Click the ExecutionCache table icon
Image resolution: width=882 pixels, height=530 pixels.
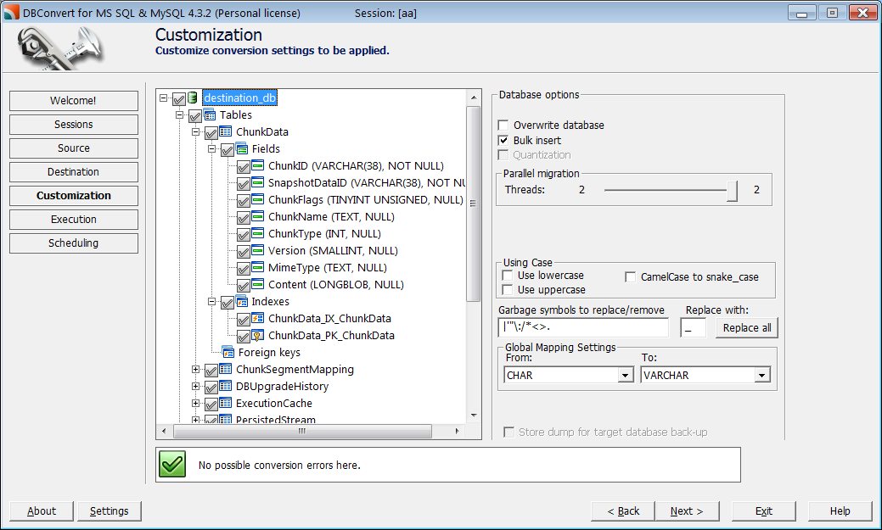pos(226,403)
